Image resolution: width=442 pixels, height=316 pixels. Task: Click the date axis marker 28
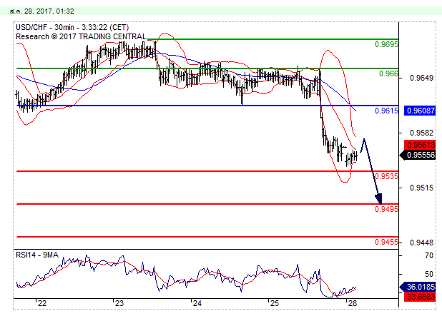(x=353, y=303)
